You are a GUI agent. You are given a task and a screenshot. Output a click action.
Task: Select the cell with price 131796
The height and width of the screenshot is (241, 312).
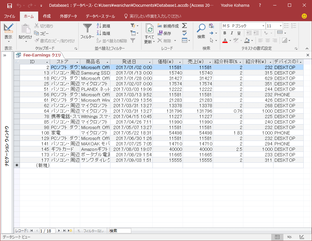click(x=168, y=111)
